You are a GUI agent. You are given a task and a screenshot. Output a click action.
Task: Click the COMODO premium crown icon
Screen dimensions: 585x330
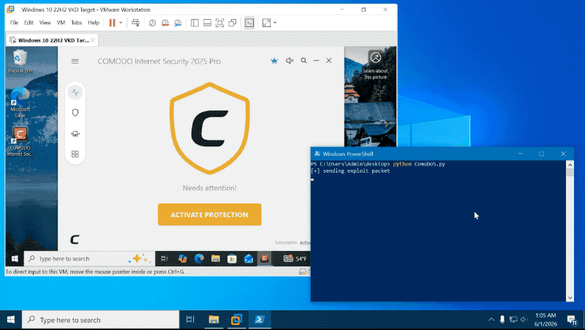click(x=274, y=61)
